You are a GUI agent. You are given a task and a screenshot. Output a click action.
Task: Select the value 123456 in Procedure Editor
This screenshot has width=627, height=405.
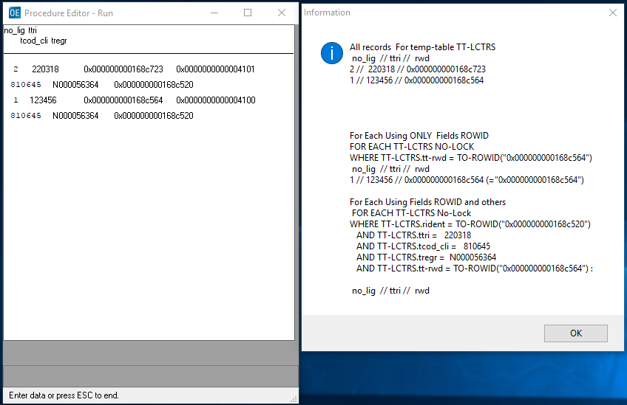[x=43, y=100]
